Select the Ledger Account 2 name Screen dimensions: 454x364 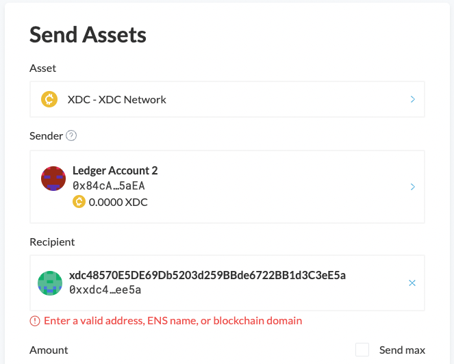click(115, 171)
